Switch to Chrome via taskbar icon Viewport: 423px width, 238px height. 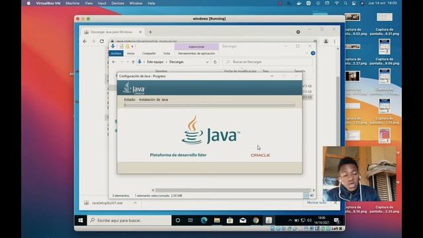tap(256, 220)
